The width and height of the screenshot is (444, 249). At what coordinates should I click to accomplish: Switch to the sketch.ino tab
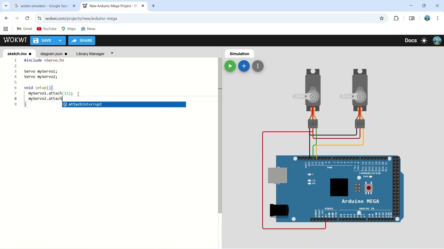click(x=19, y=54)
